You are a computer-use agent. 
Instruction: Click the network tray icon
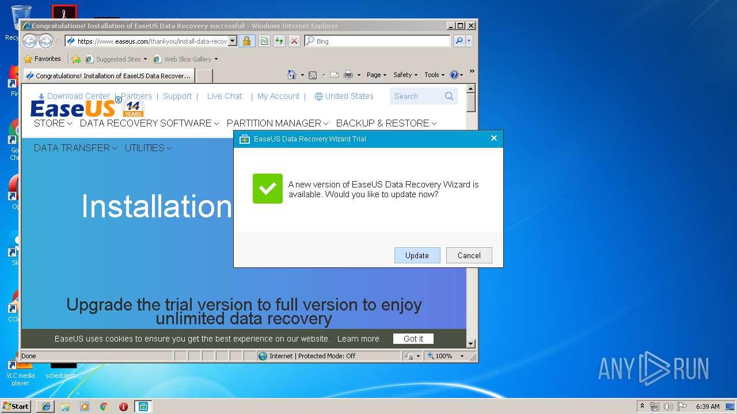tap(655, 407)
